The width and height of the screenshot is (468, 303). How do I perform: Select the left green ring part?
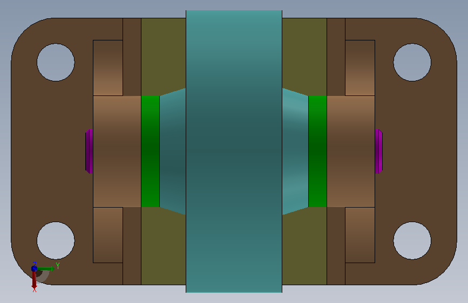150,151
